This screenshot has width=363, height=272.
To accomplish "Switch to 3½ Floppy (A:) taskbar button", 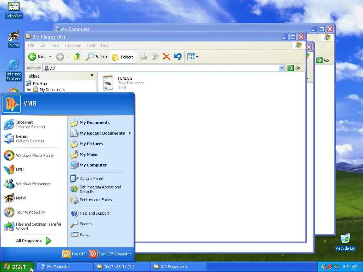I will pos(178,267).
